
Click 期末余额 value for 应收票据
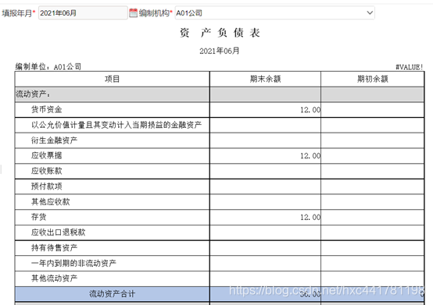pos(310,156)
